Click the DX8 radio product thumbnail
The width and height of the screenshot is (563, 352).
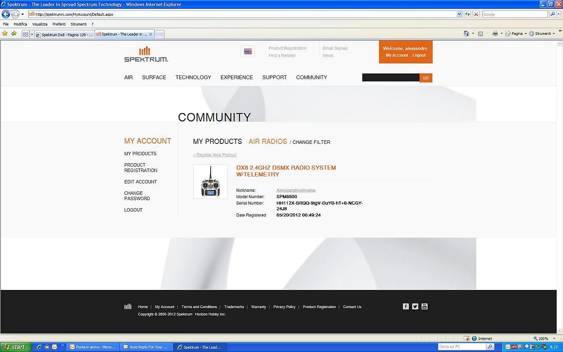pos(210,182)
